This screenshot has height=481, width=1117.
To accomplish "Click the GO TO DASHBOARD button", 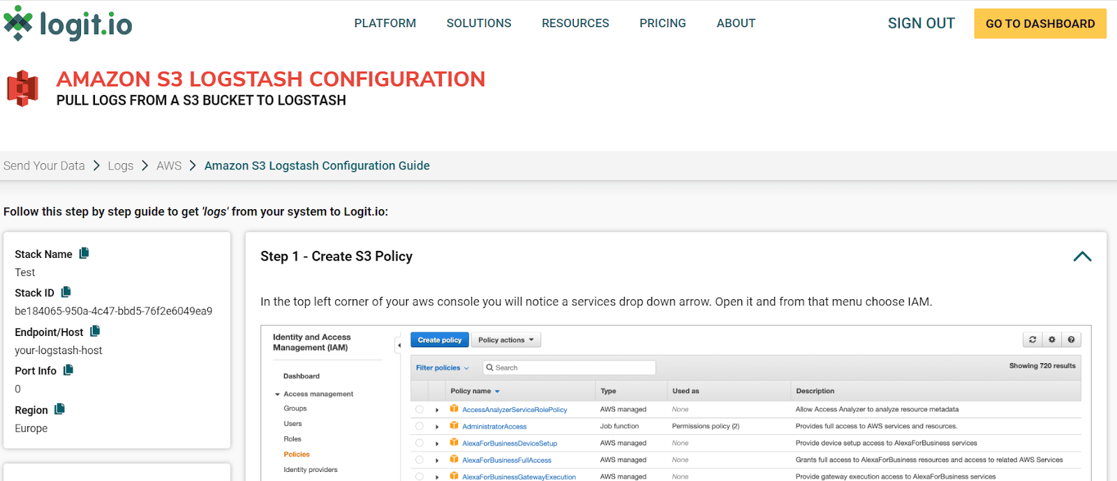I will [1040, 24].
